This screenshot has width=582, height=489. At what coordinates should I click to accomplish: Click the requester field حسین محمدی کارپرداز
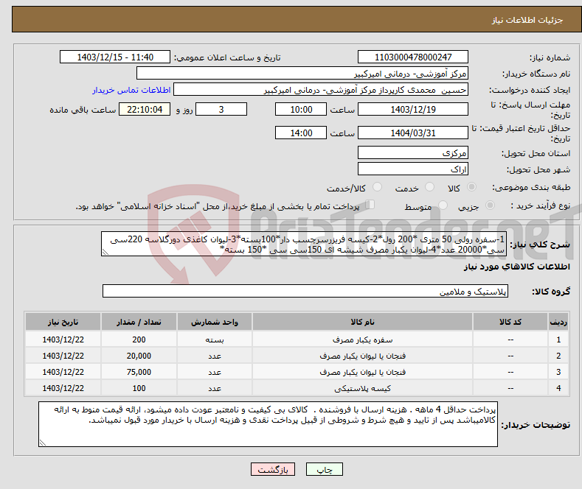click(x=321, y=90)
